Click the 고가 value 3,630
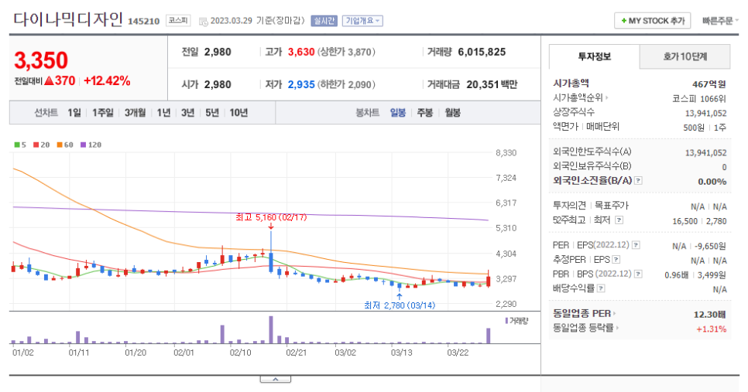Screen dimensions: 748x392 point(301,52)
